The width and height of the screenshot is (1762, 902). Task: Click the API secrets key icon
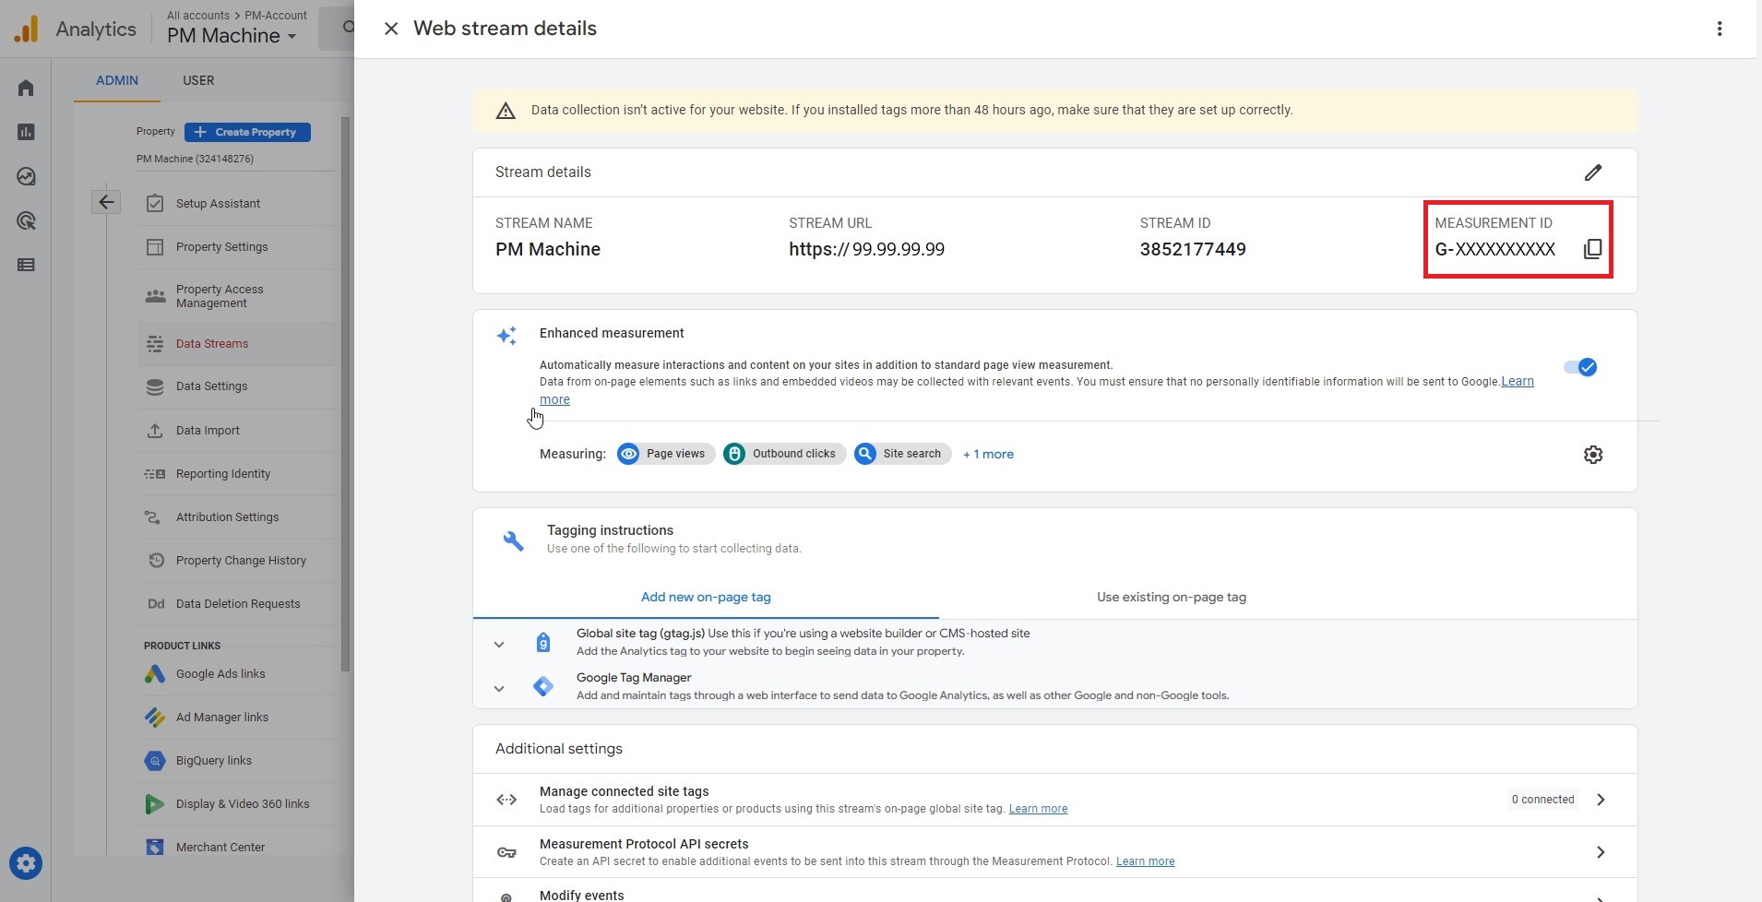click(x=506, y=852)
